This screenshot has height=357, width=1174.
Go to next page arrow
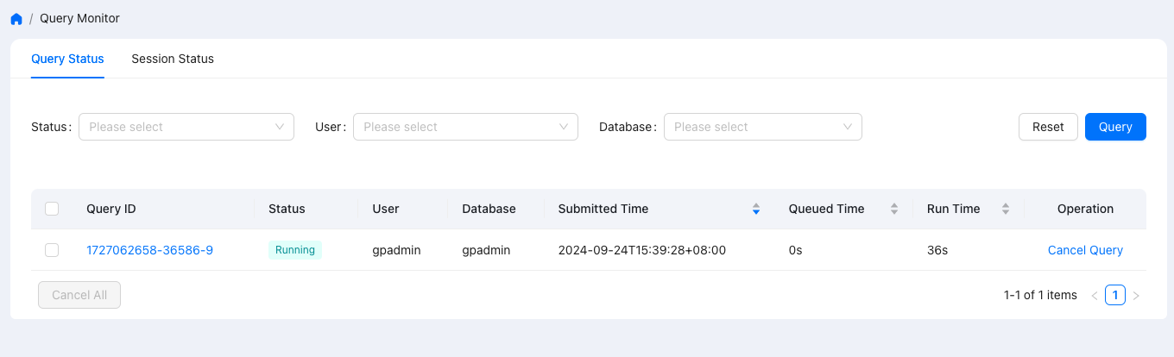[1136, 296]
